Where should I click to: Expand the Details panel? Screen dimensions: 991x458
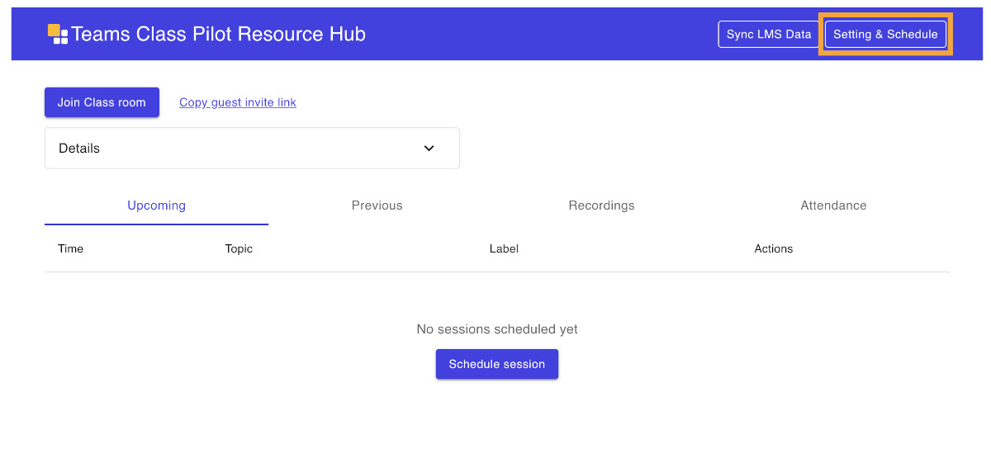(x=252, y=149)
